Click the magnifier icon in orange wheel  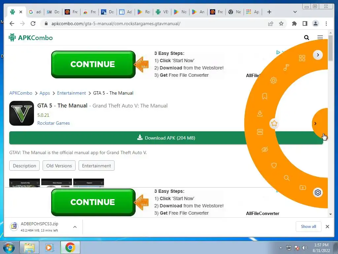[287, 178]
